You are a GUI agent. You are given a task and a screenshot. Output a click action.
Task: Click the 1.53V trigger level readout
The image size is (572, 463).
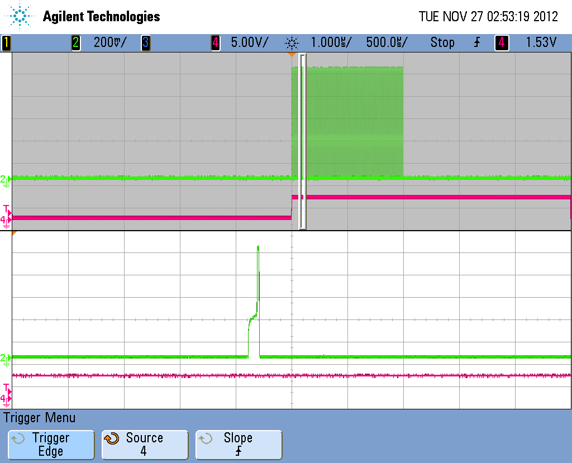coord(541,42)
